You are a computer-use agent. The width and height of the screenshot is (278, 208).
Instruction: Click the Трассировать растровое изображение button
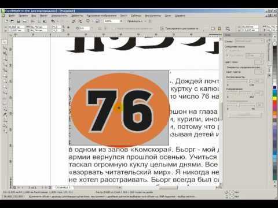180,28
